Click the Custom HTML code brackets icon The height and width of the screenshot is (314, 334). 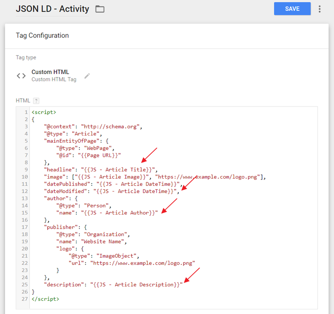(21, 76)
